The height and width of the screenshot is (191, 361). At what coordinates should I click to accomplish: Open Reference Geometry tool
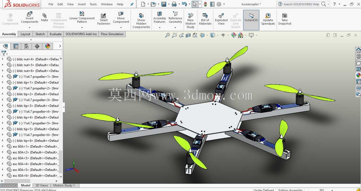pyautogui.click(x=175, y=17)
